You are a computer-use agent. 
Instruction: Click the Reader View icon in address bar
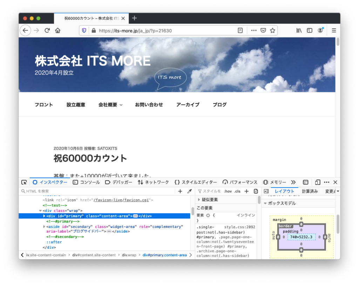point(240,31)
